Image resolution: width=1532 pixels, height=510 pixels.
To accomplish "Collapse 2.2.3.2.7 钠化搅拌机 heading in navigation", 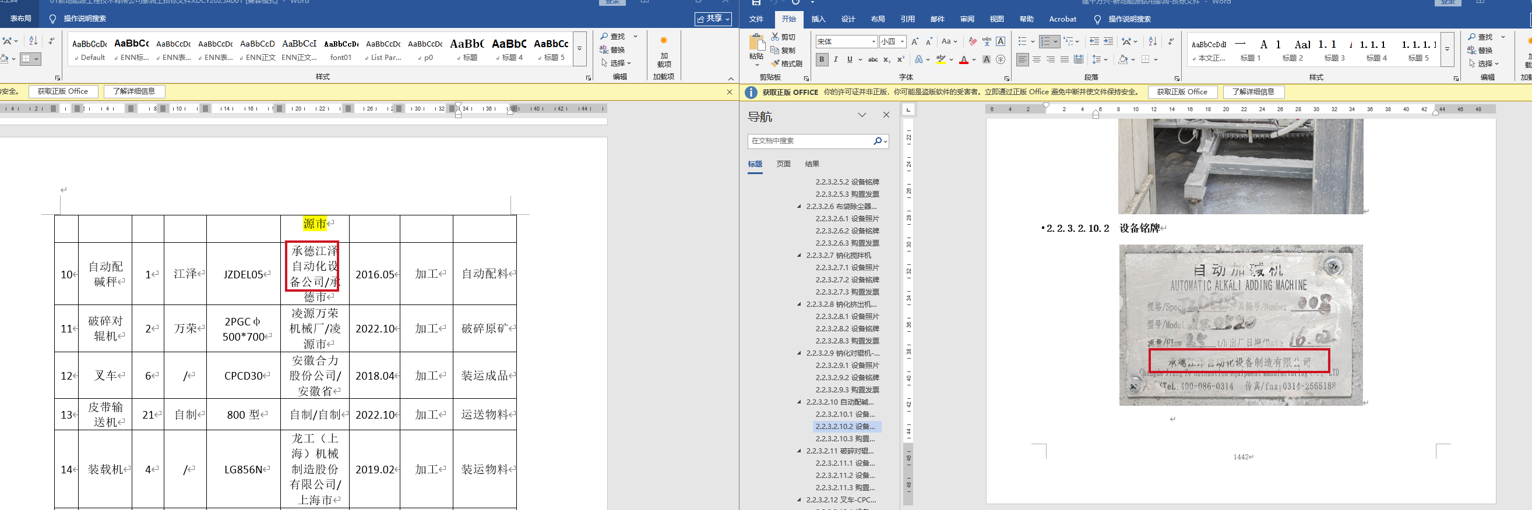I will click(x=800, y=256).
